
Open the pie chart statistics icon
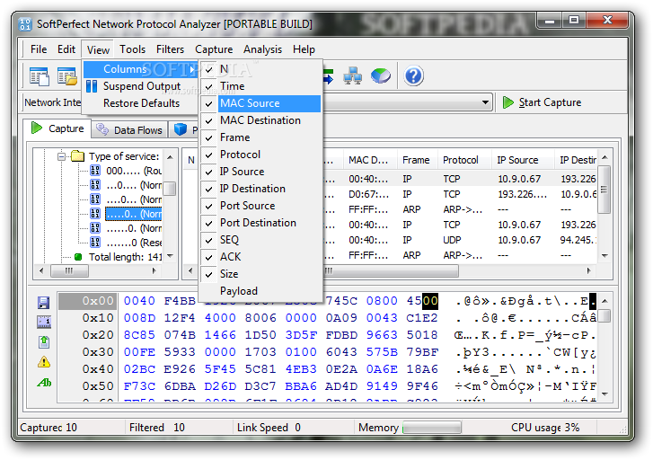point(381,76)
